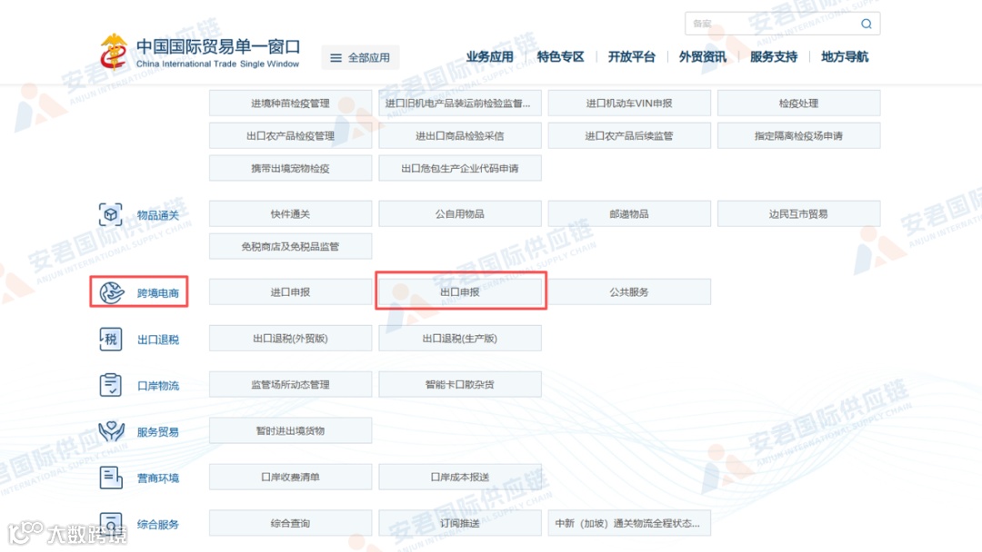Select the 口岸物流 category label

pos(158,386)
